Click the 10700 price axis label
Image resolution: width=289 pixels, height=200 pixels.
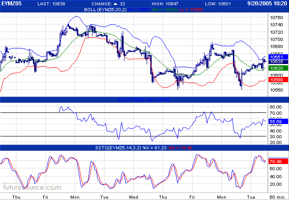pos(276,40)
